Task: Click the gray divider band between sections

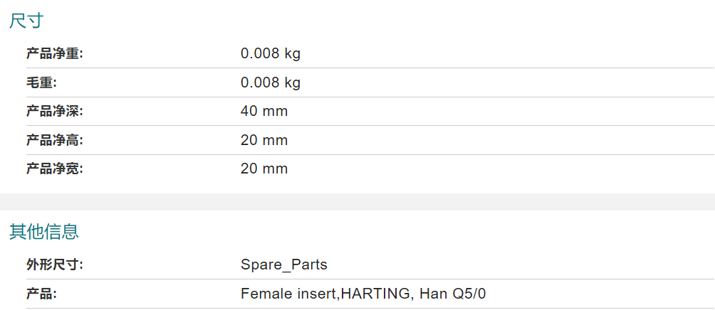Action: coord(357,202)
